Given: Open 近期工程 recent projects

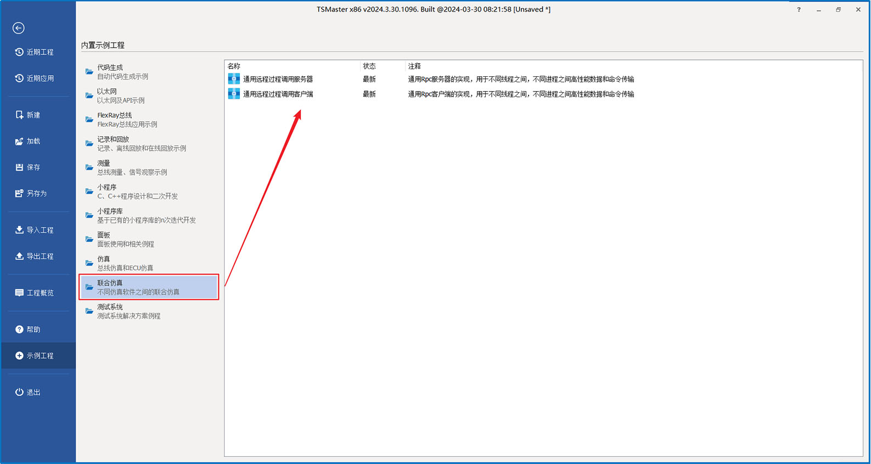Looking at the screenshot, I should [x=35, y=52].
